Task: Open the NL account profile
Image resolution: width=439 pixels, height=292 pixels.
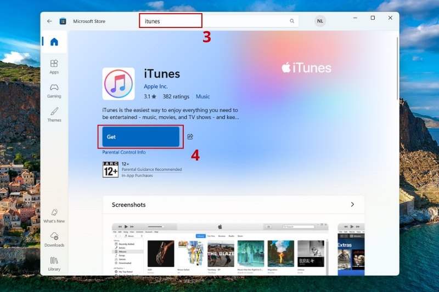Action: [320, 21]
